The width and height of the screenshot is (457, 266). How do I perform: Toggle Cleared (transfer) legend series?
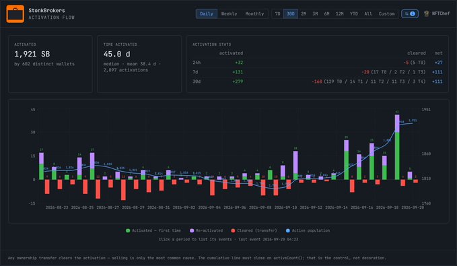pyautogui.click(x=254, y=230)
